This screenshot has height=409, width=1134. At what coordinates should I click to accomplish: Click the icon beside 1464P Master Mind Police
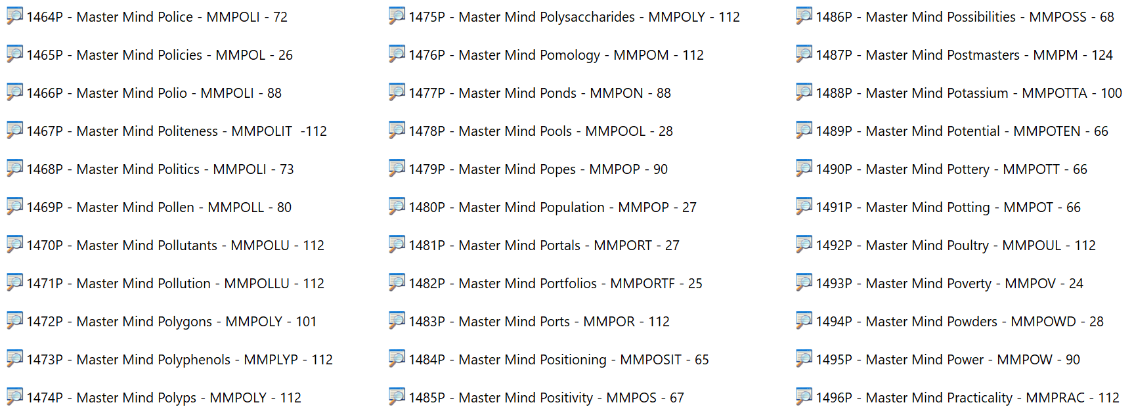[x=14, y=16]
